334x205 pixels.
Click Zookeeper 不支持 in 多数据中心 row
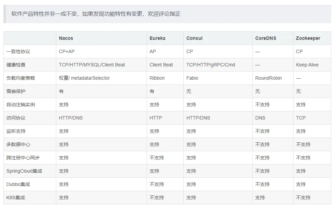(x=303, y=144)
